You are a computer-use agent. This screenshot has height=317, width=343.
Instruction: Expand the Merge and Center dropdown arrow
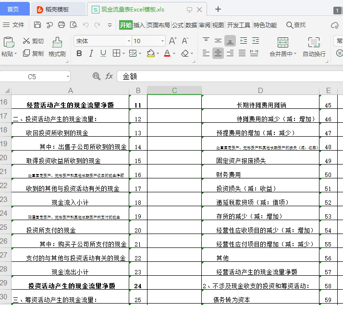(295, 54)
